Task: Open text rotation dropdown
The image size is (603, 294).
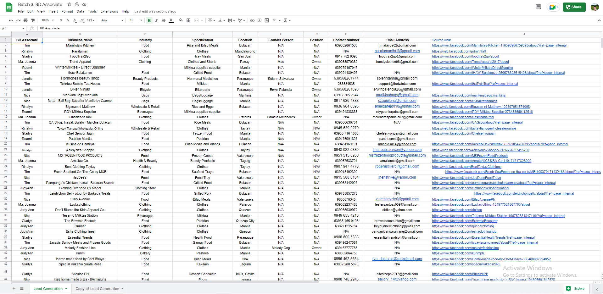Action: [x=241, y=20]
